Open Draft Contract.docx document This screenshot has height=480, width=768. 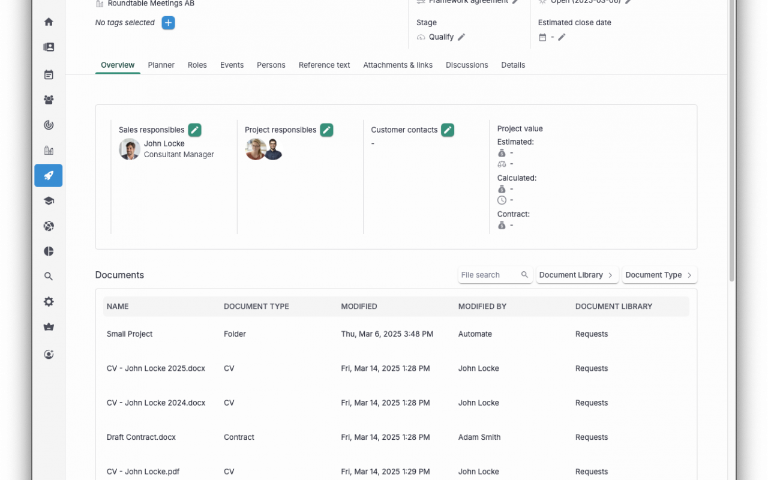[x=141, y=437]
